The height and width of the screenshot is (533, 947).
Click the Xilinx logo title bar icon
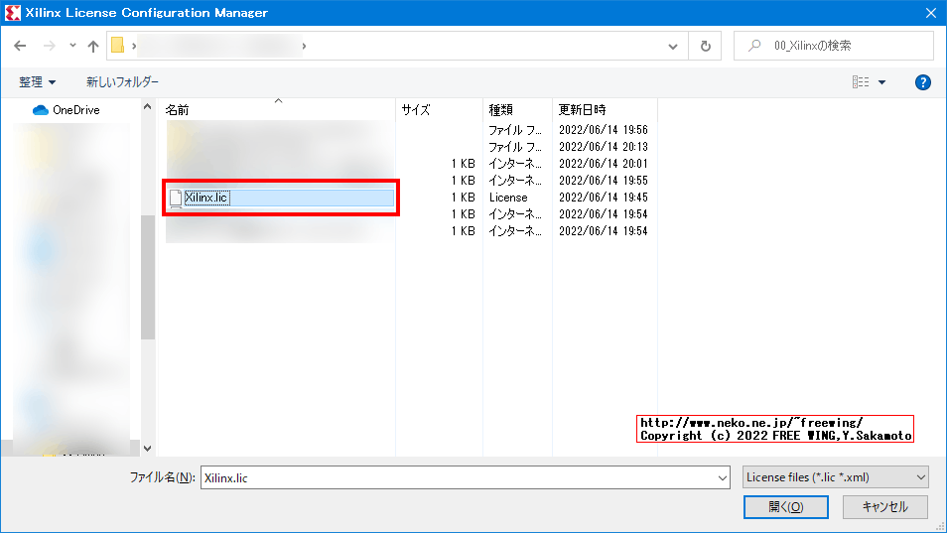point(13,13)
